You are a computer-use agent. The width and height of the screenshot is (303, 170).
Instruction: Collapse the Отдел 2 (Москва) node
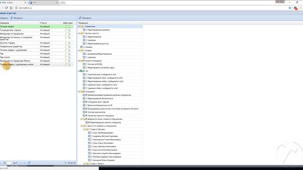pos(84,129)
